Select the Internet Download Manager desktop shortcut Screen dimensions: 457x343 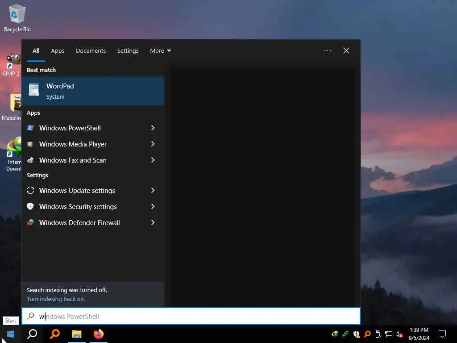tap(13, 155)
